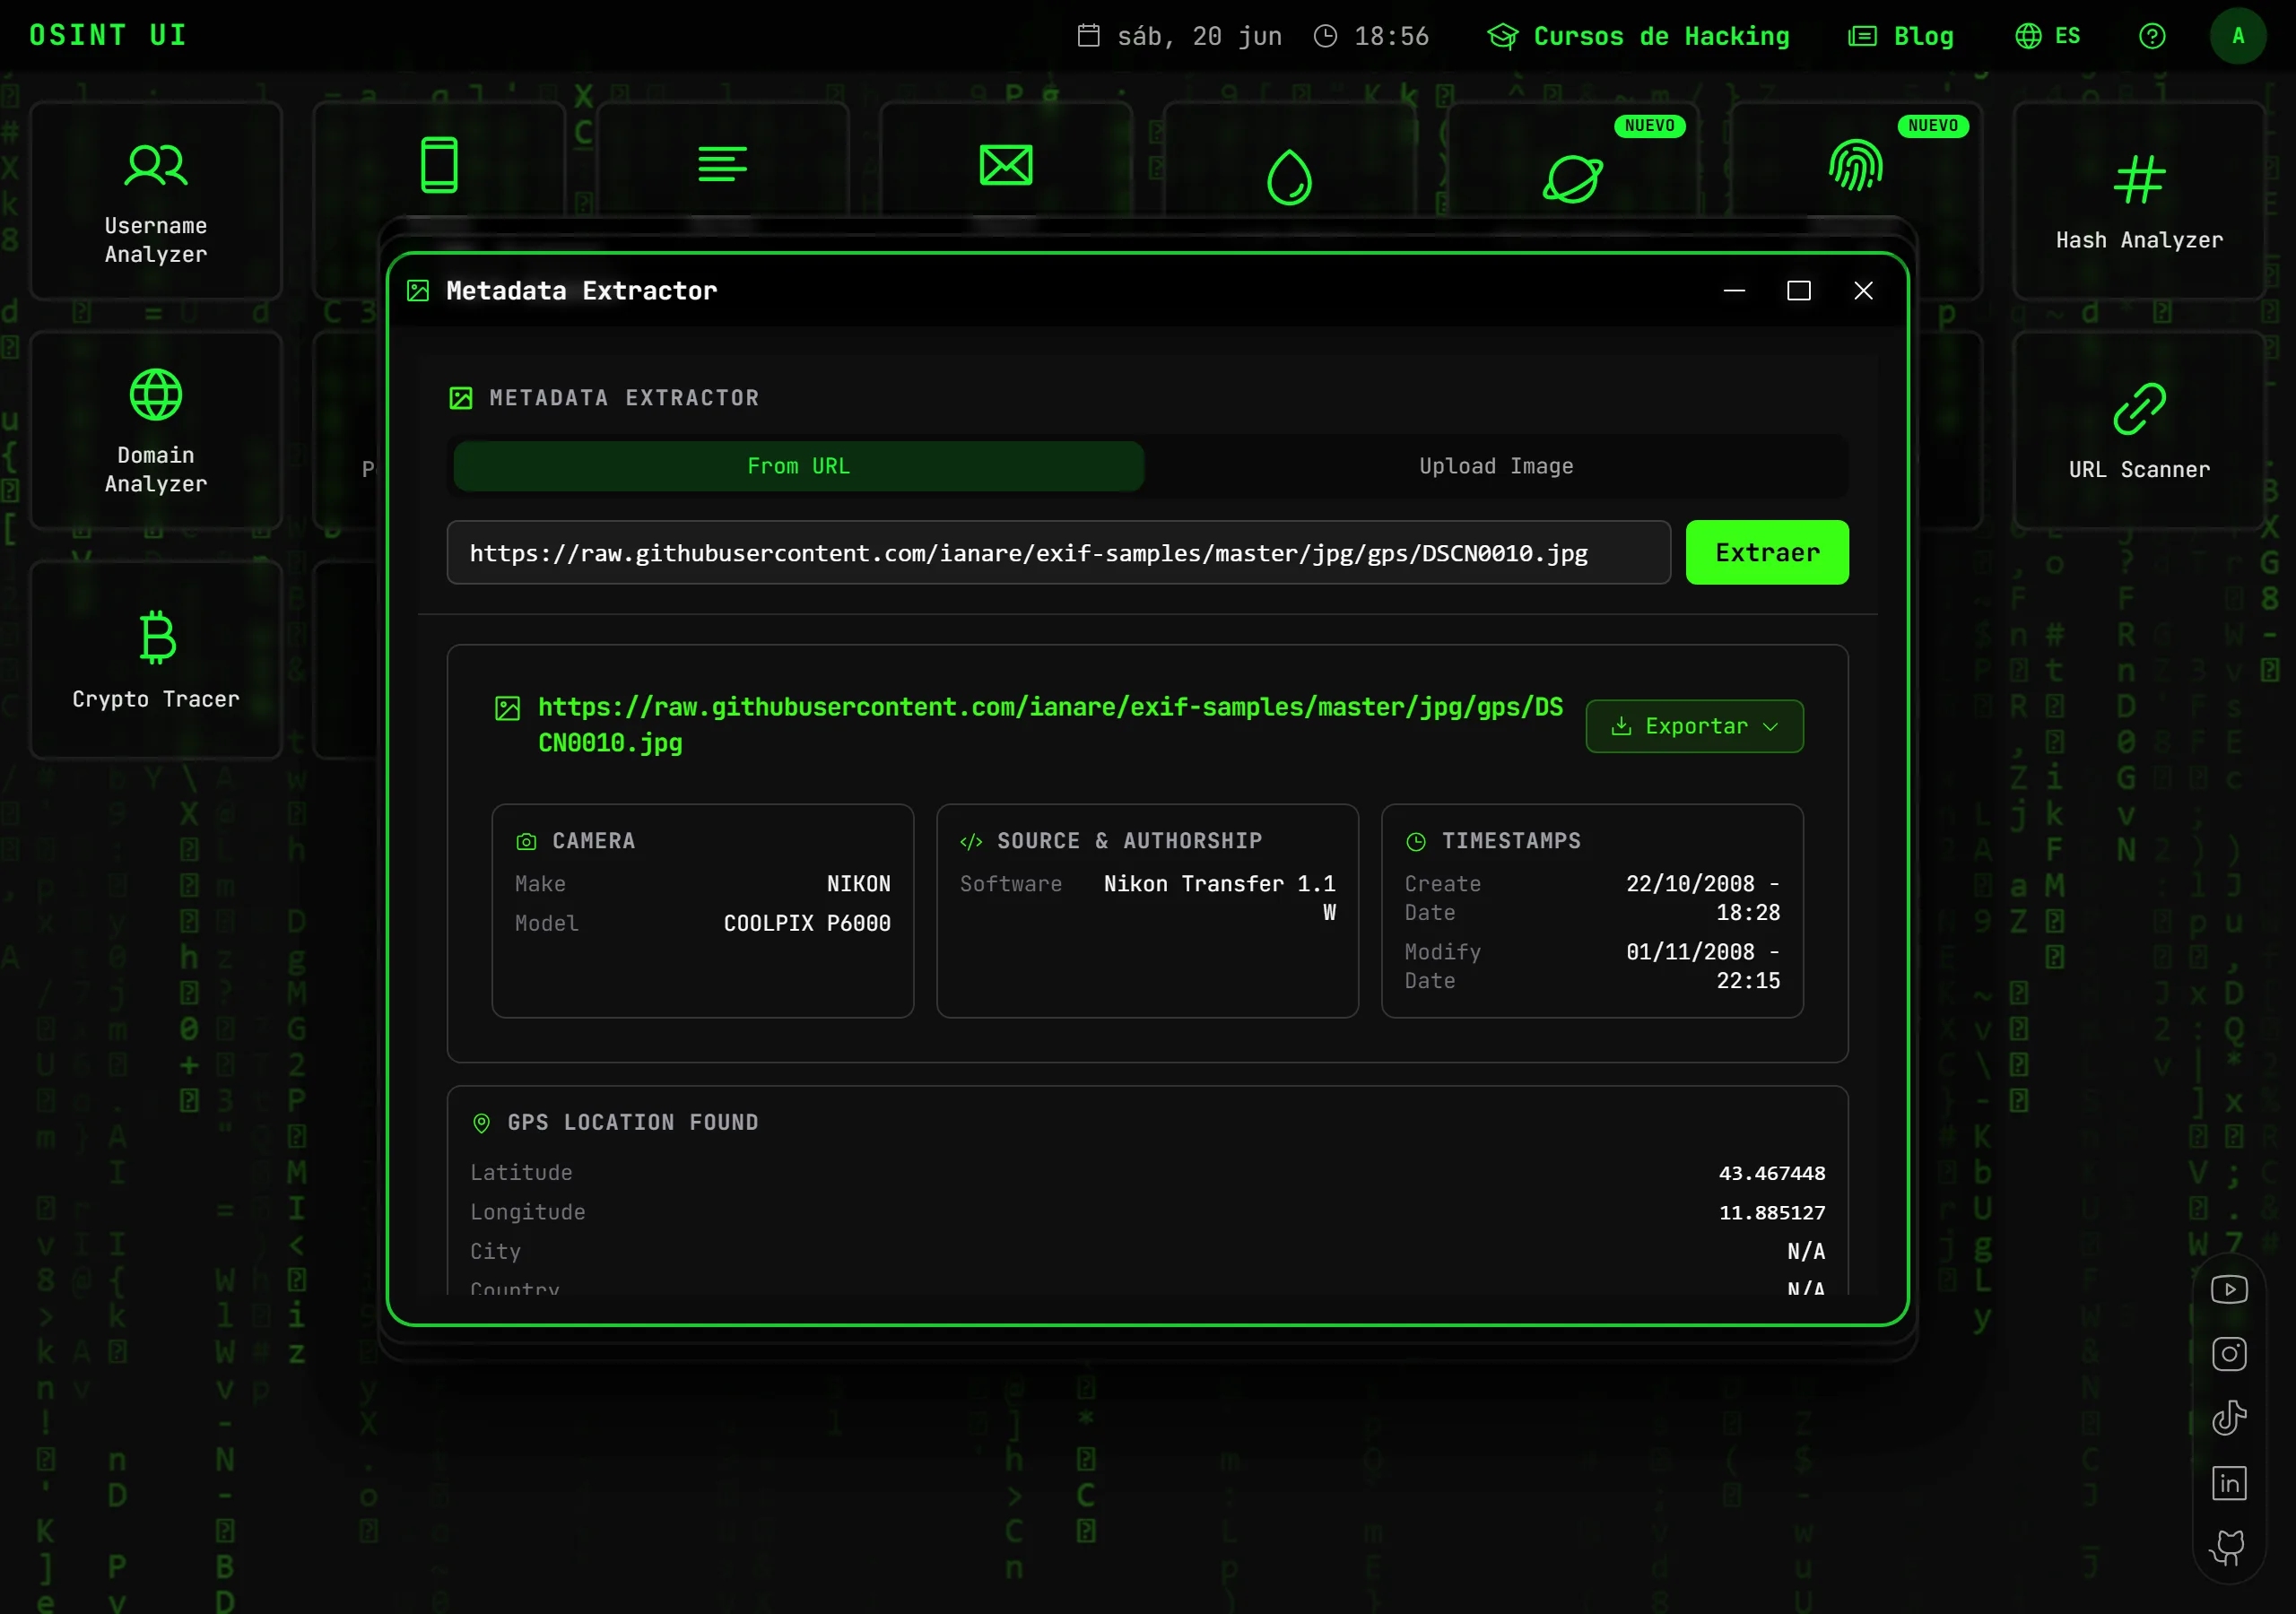Open the ES language selector
This screenshot has width=2296, height=1614.
point(2047,36)
